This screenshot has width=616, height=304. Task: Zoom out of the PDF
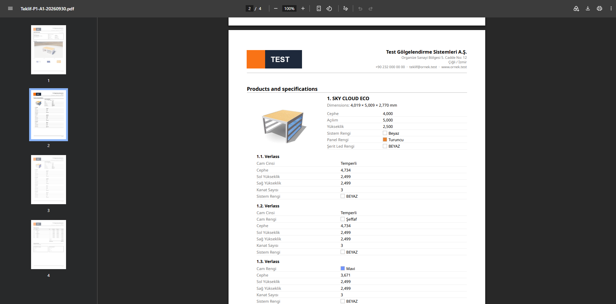(x=276, y=9)
